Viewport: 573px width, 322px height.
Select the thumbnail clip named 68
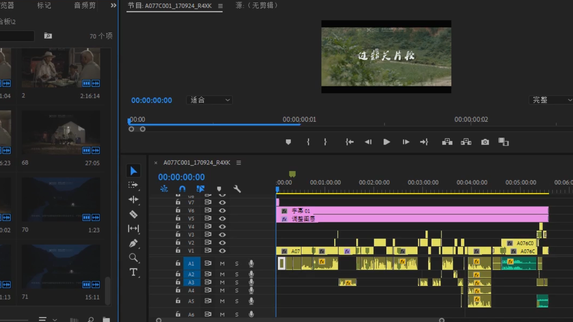[61, 132]
